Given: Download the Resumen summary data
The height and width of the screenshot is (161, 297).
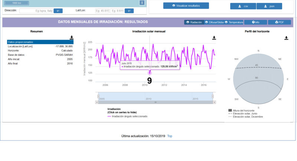Looking at the screenshot, I should point(71,38).
